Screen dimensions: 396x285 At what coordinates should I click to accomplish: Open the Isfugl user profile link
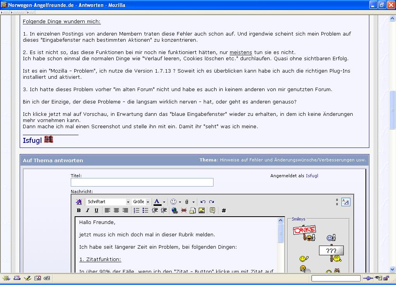[x=312, y=176]
